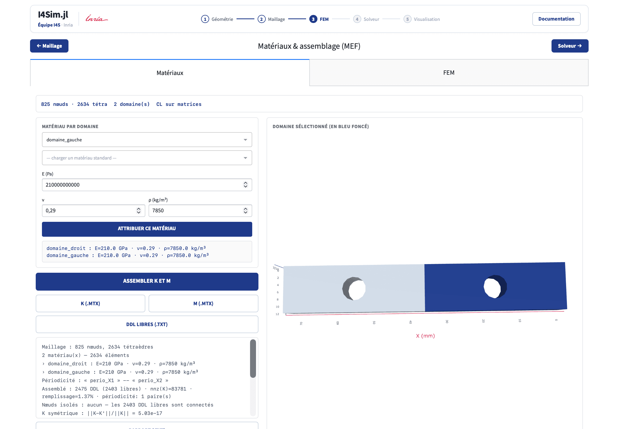Click Assembler K et M button

click(147, 281)
